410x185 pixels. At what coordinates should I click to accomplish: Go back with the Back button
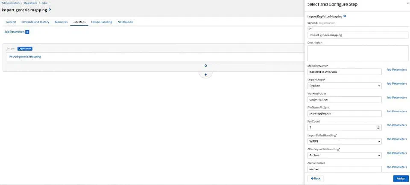(x=316, y=179)
